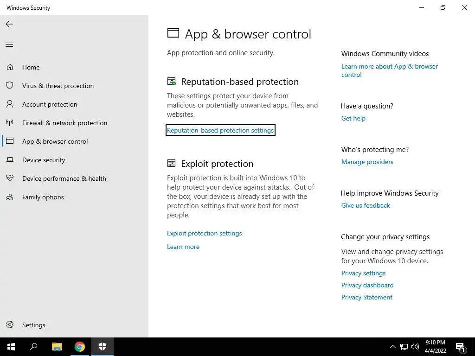Viewport: 475px width, 356px height.
Task: Click the back arrow icon
Action: (x=9, y=24)
